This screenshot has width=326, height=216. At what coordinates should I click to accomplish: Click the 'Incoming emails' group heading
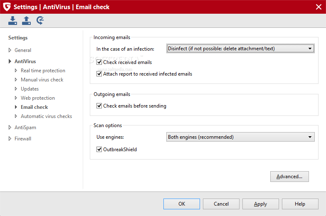112,37
